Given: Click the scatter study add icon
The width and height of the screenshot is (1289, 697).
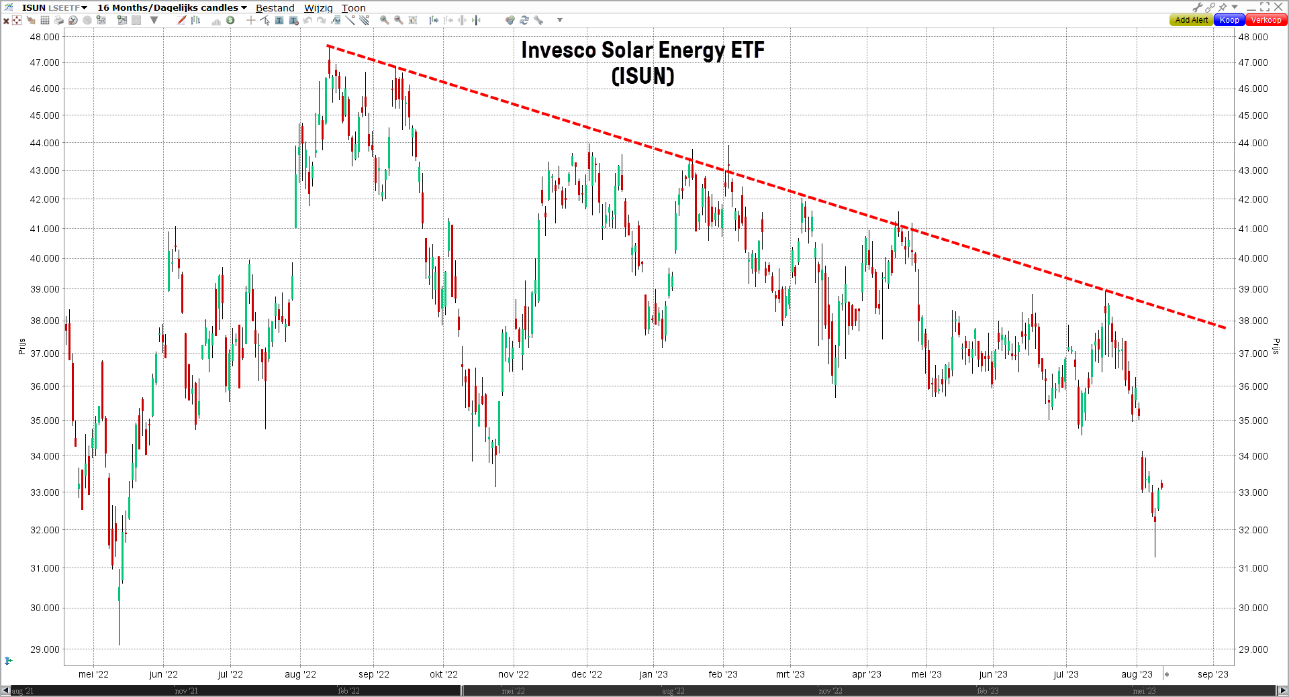Looking at the screenshot, I should point(101,20).
